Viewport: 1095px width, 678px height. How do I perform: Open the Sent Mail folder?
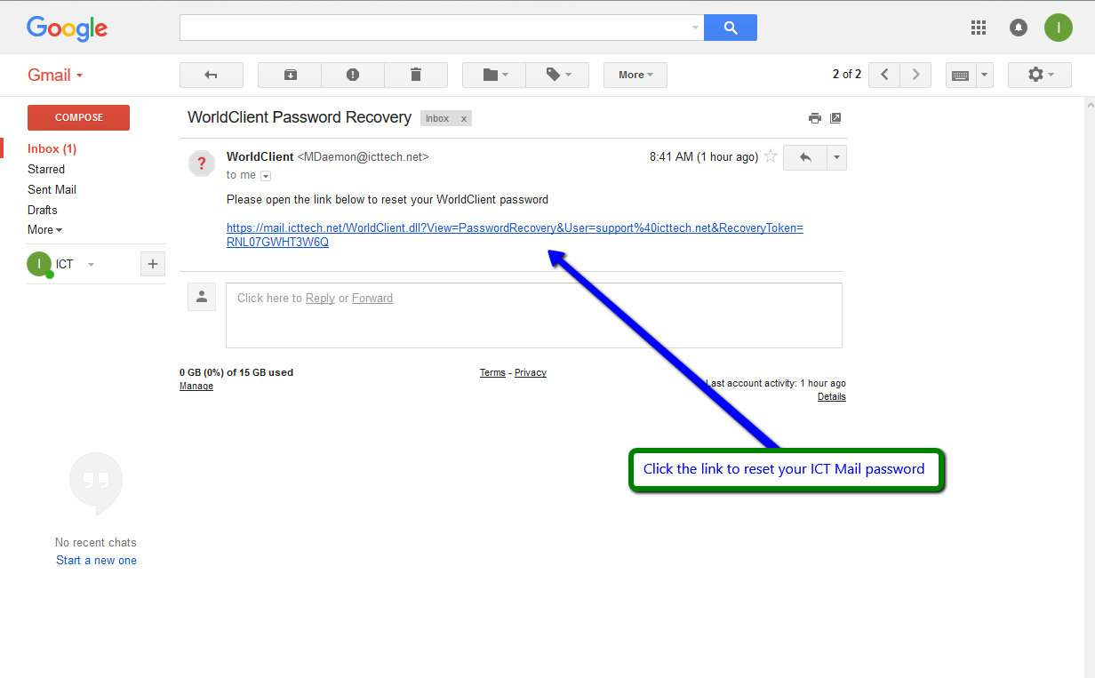pyautogui.click(x=52, y=189)
